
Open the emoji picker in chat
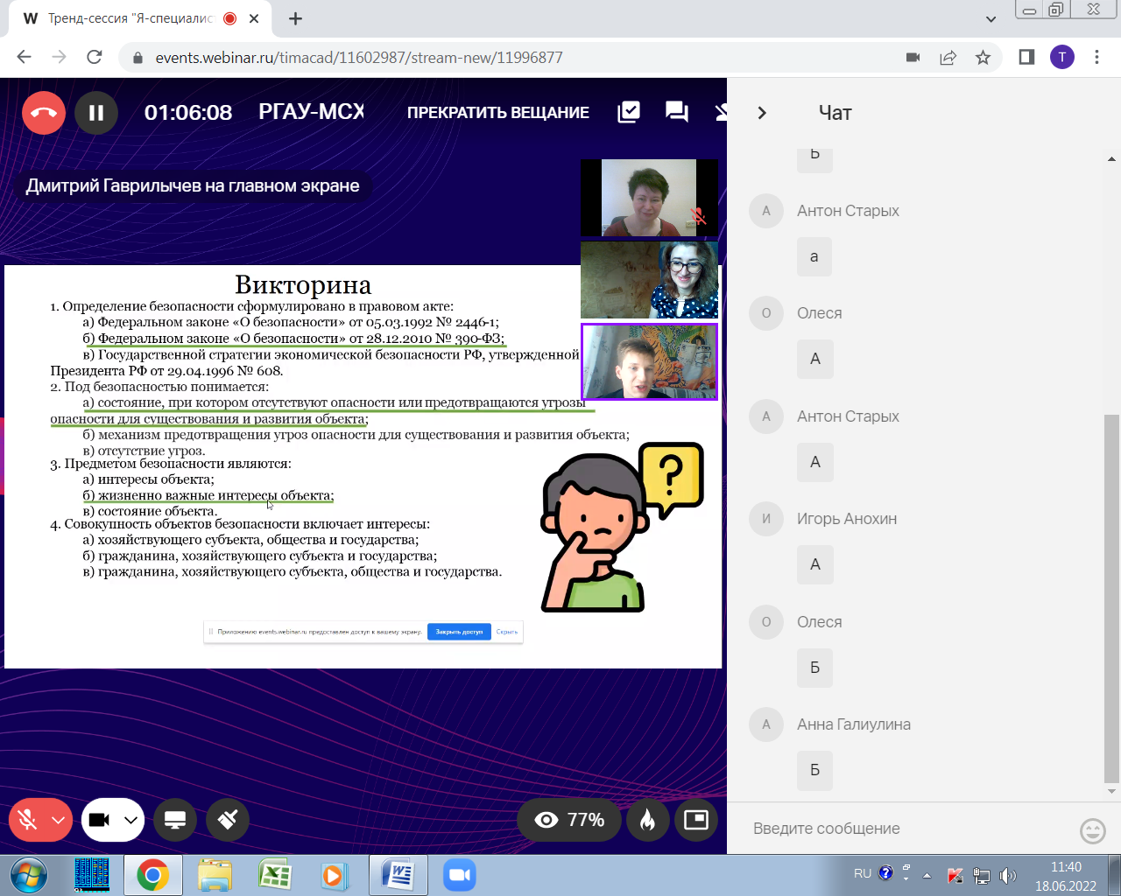click(1092, 829)
